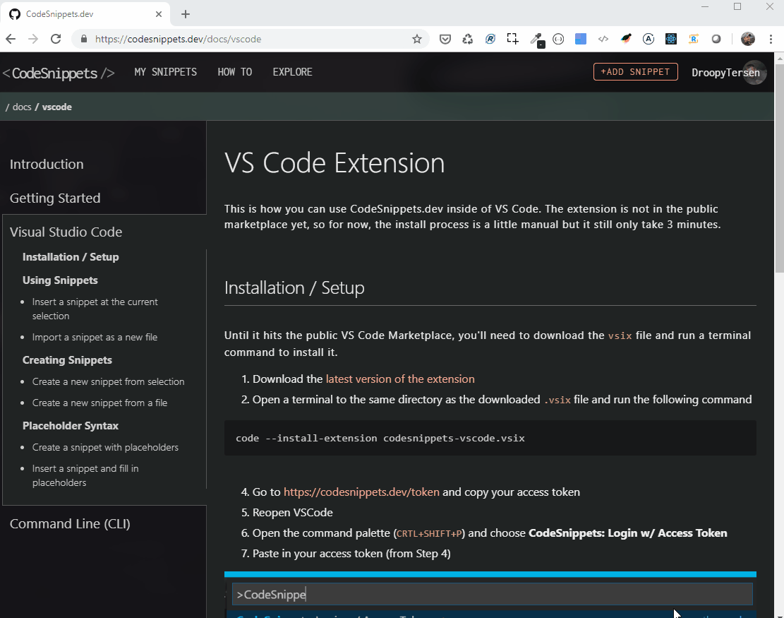
Task: Navigate to docs breadcrumb
Action: point(21,107)
